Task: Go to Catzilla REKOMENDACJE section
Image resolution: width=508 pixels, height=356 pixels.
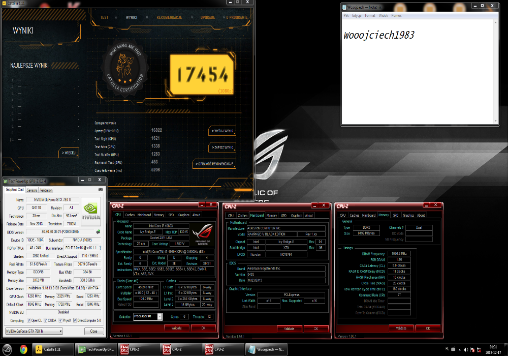Action: pyautogui.click(x=169, y=17)
